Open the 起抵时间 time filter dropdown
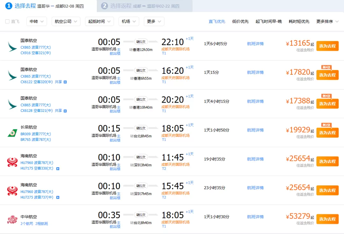 (99, 21)
